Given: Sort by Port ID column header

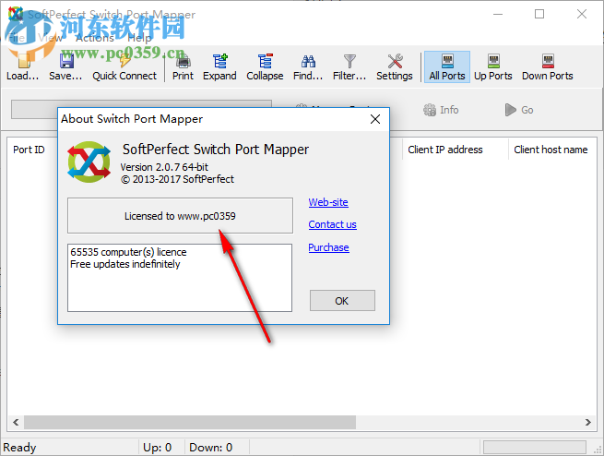Looking at the screenshot, I should (x=29, y=150).
